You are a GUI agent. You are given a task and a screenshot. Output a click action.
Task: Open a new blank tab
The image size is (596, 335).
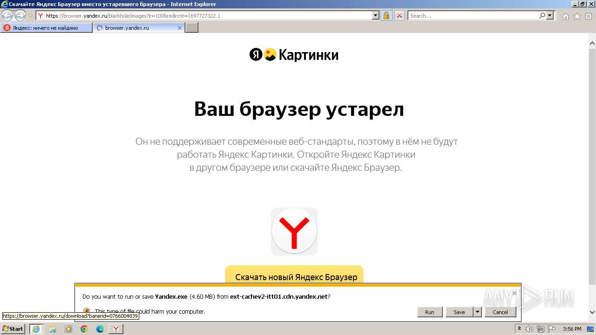coord(192,28)
